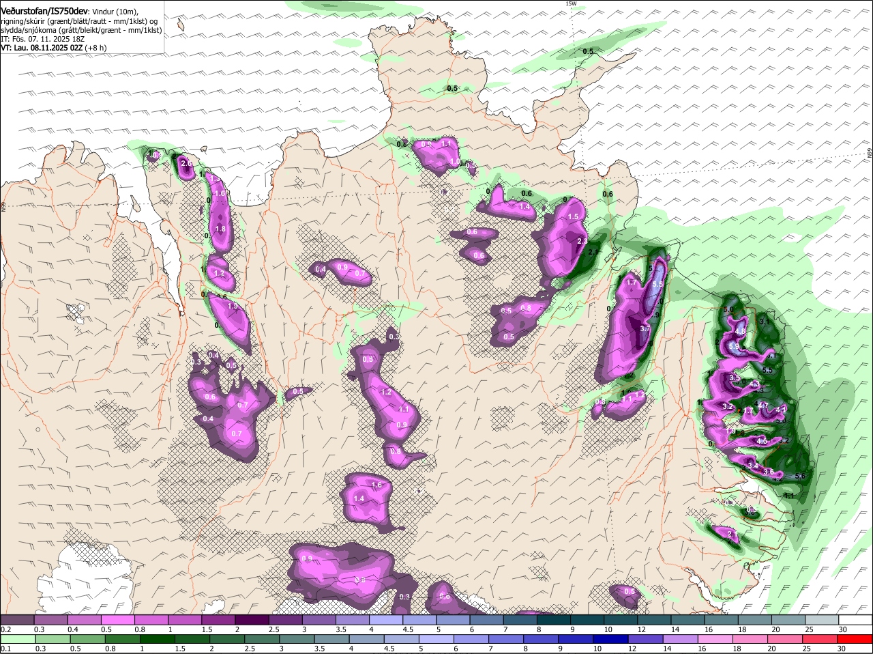Click snow legend swatch between 10 and 12

621,619
